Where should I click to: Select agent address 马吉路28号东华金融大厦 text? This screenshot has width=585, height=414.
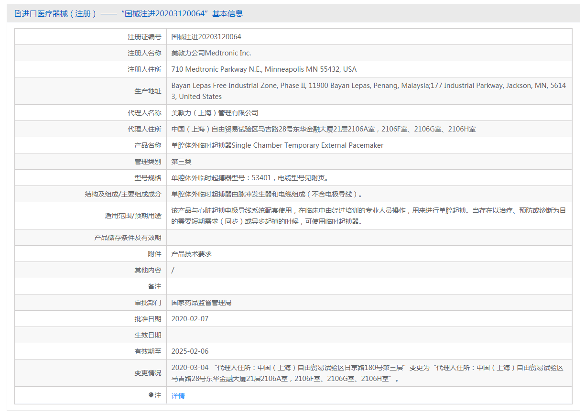[324, 129]
